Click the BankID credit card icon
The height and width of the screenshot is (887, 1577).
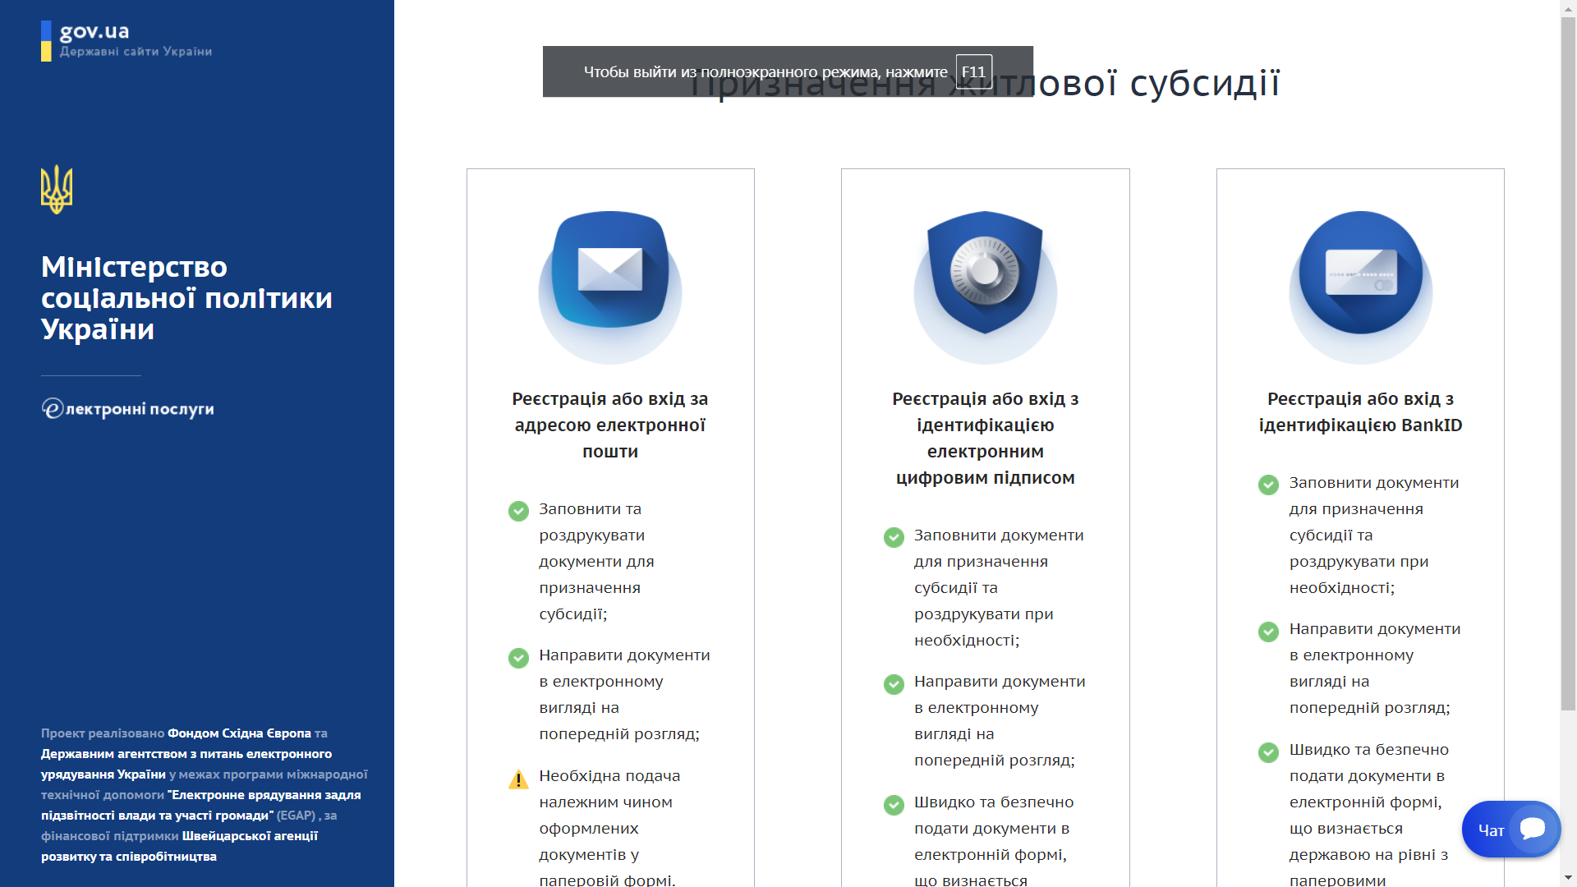click(1360, 273)
